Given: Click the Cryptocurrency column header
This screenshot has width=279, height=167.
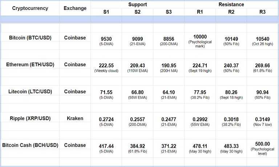Looking at the screenshot, I should tap(30, 8).
